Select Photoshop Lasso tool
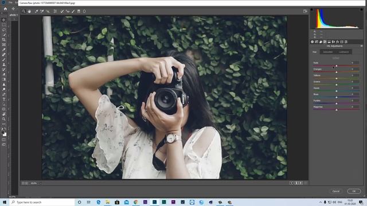The image size is (367, 206). (4, 30)
